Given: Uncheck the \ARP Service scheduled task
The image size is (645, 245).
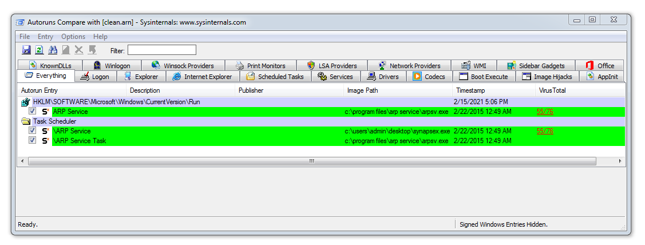Looking at the screenshot, I should pyautogui.click(x=32, y=131).
